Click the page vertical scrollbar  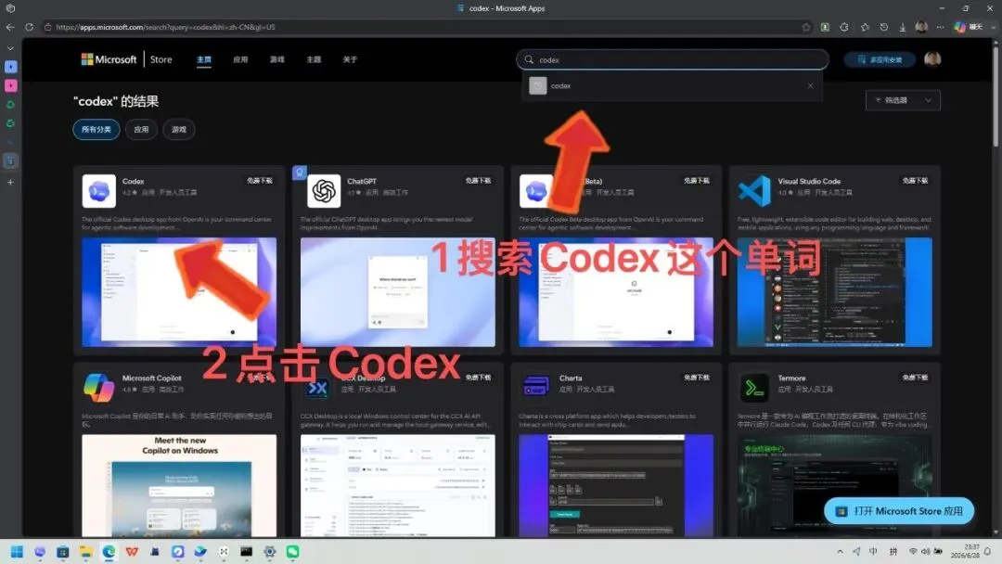click(995, 96)
